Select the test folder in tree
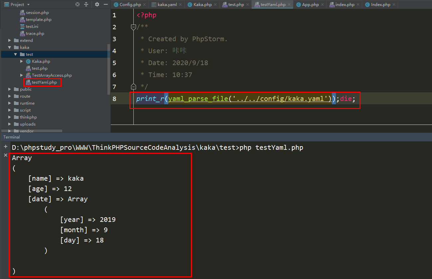432x279 pixels. coord(29,54)
